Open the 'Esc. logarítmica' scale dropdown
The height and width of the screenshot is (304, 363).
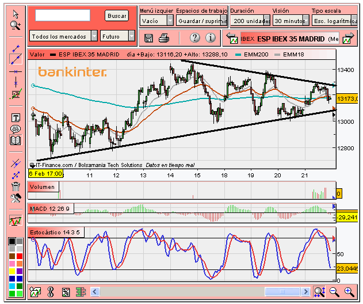[335, 21]
